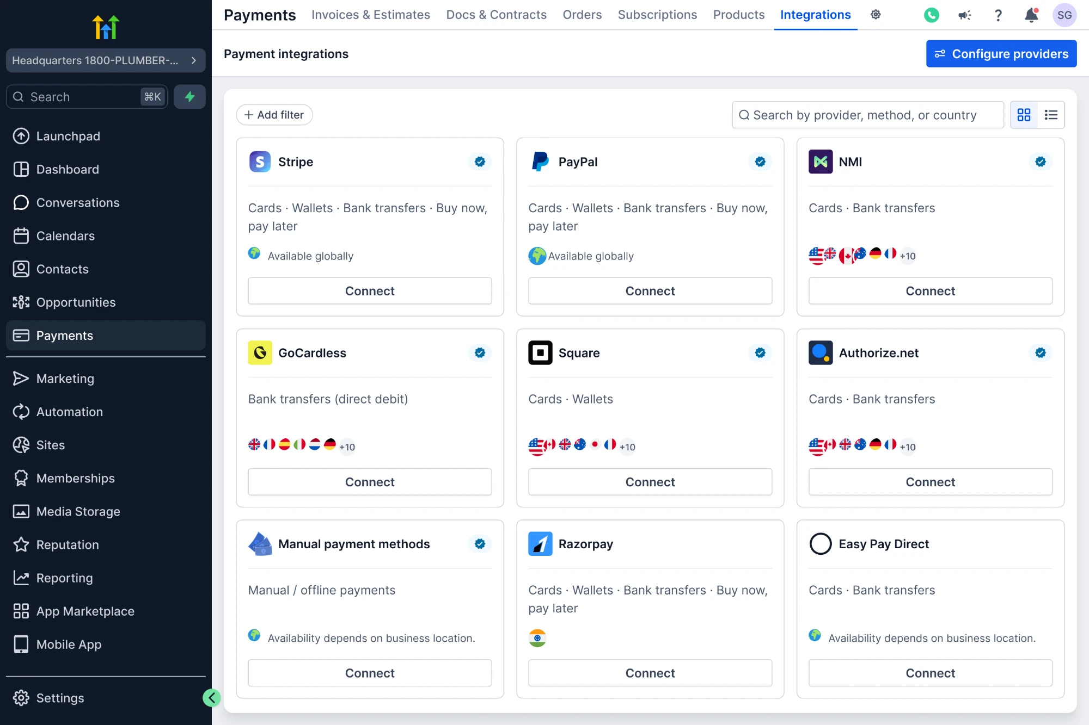Connect the GoCardless integration
This screenshot has width=1089, height=725.
click(x=370, y=482)
